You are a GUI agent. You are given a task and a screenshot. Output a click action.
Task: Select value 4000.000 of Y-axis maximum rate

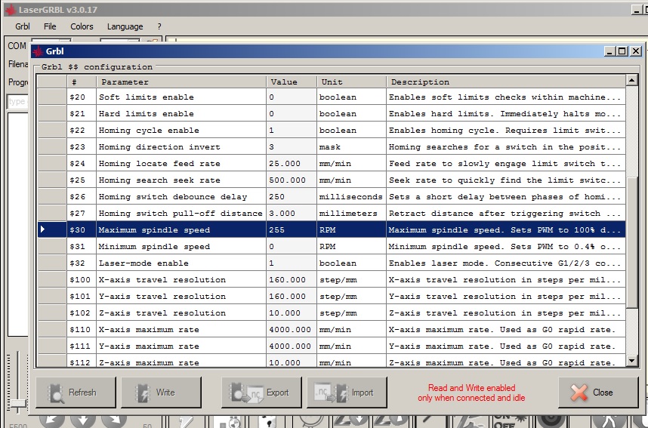pos(292,346)
